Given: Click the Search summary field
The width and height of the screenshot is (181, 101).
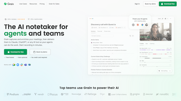Looking at the screenshot, I should click(x=102, y=36).
